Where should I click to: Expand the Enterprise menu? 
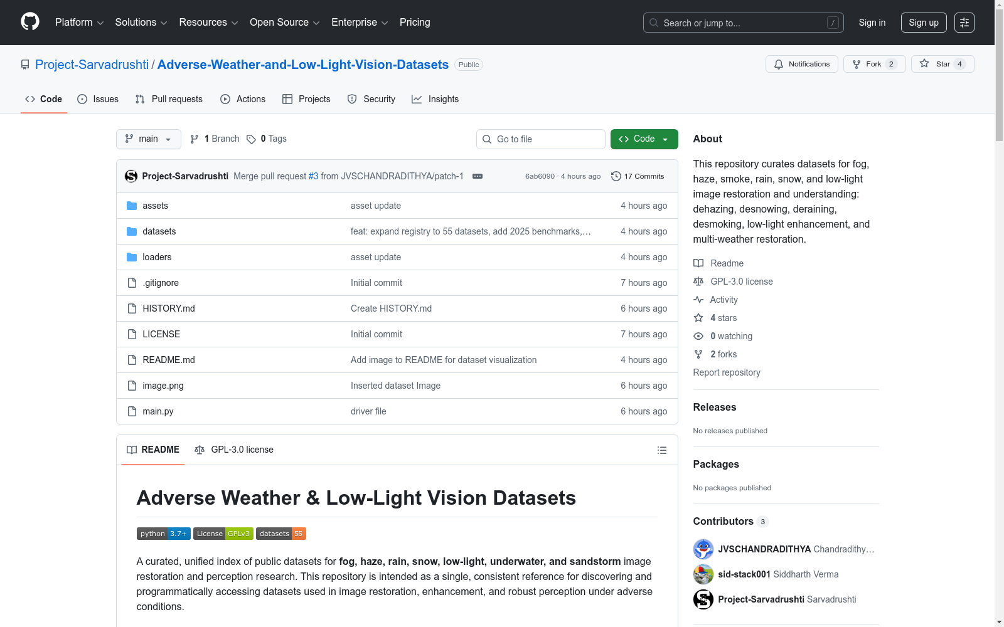[360, 23]
